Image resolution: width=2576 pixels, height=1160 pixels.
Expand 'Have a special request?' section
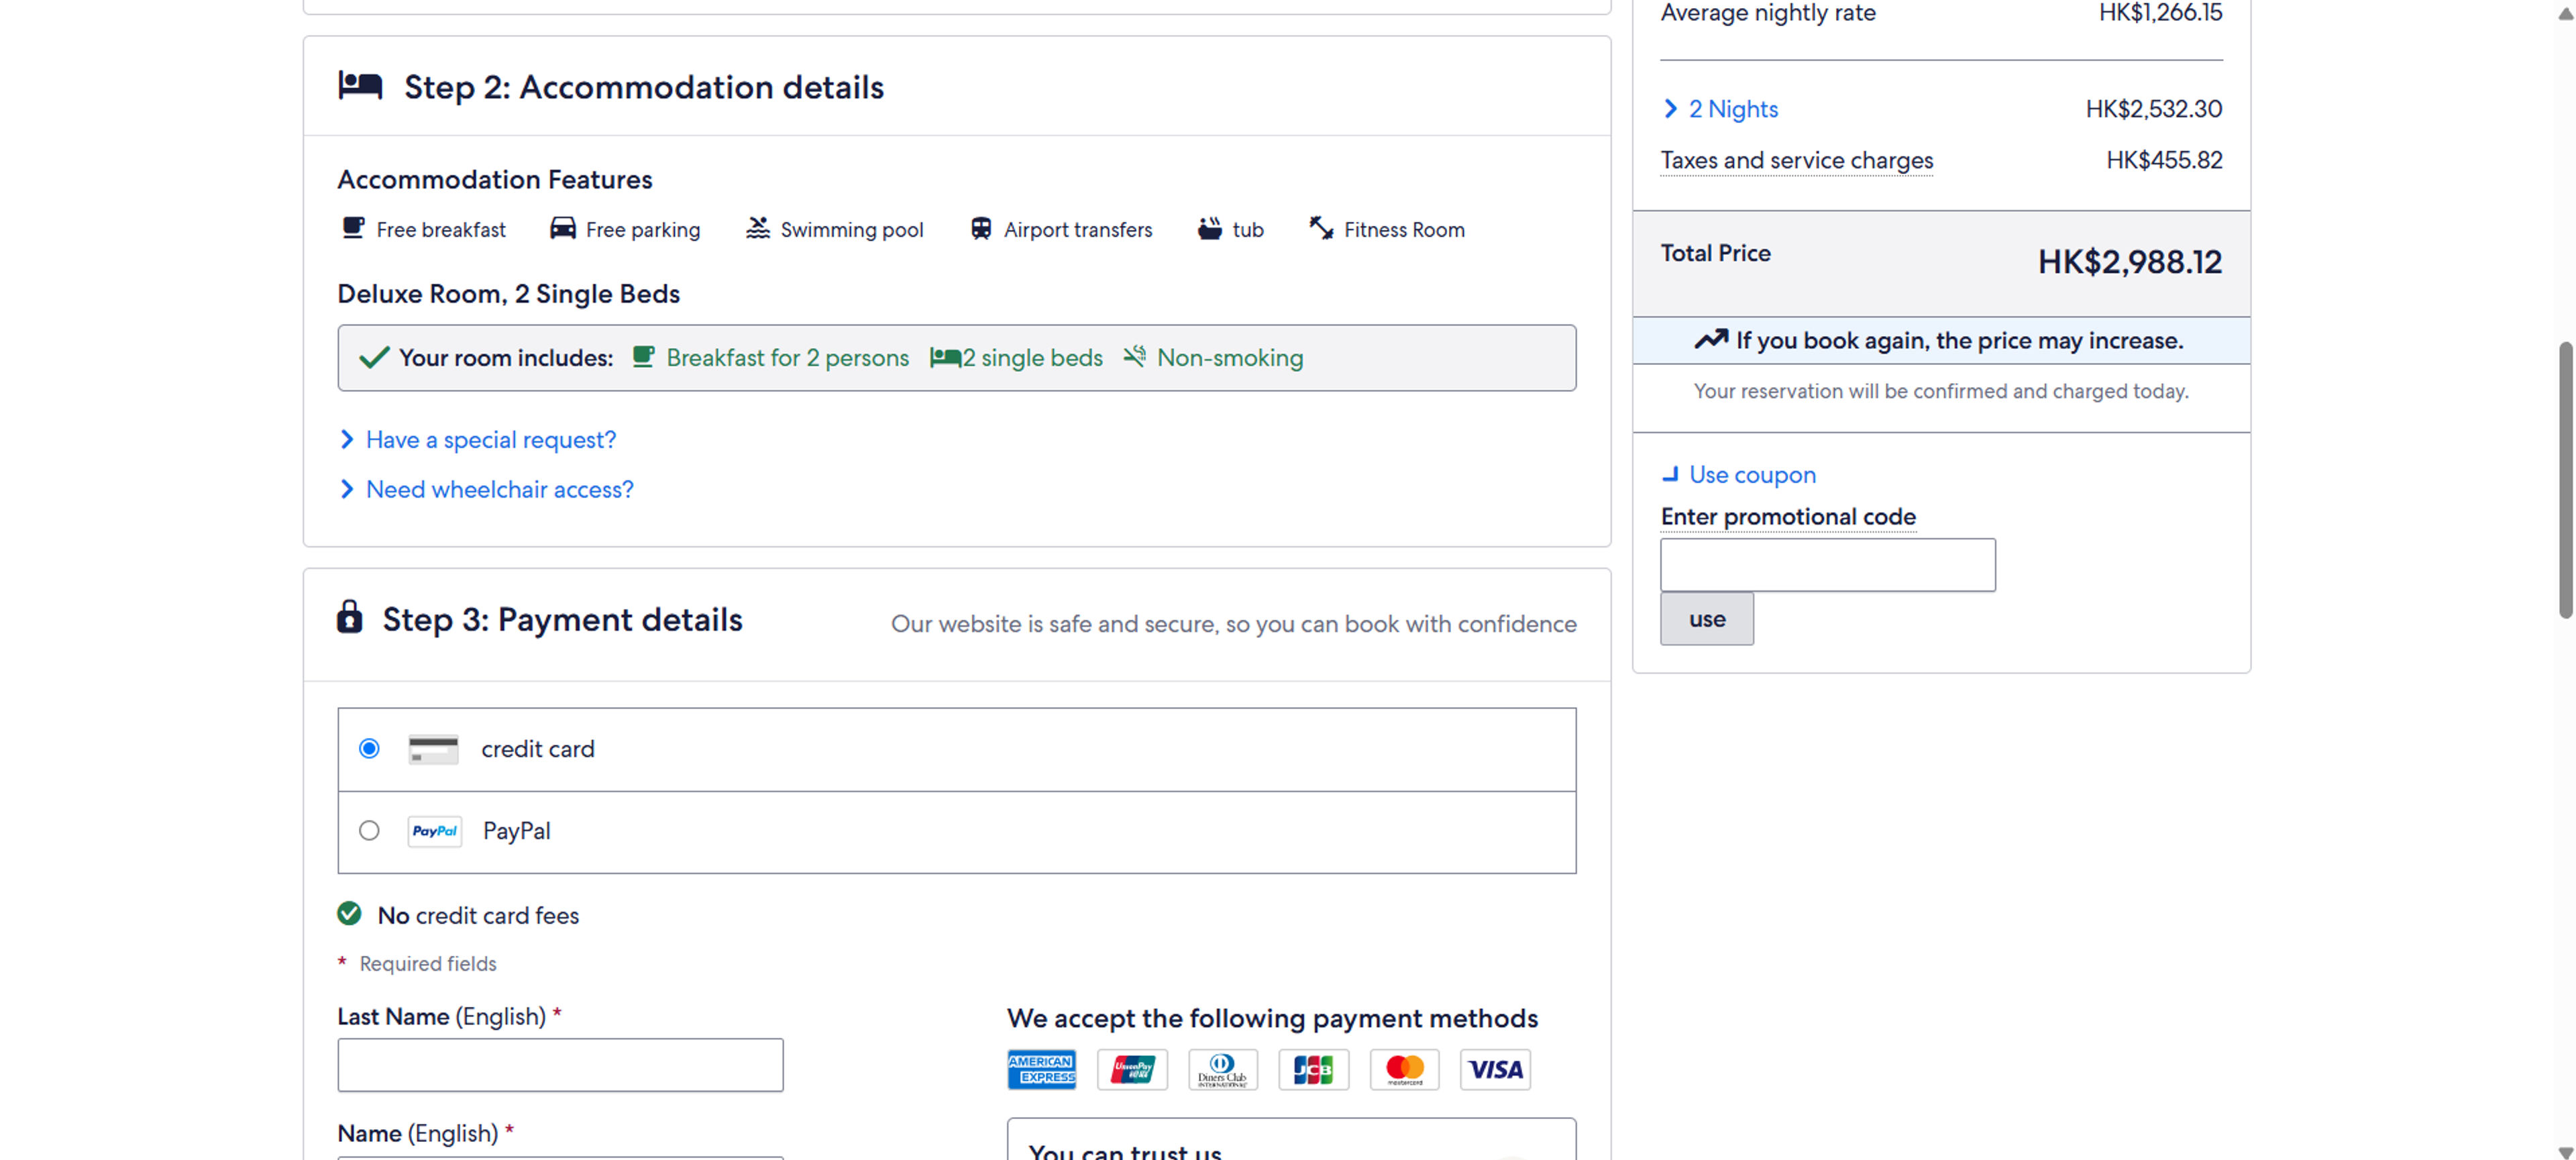click(490, 440)
